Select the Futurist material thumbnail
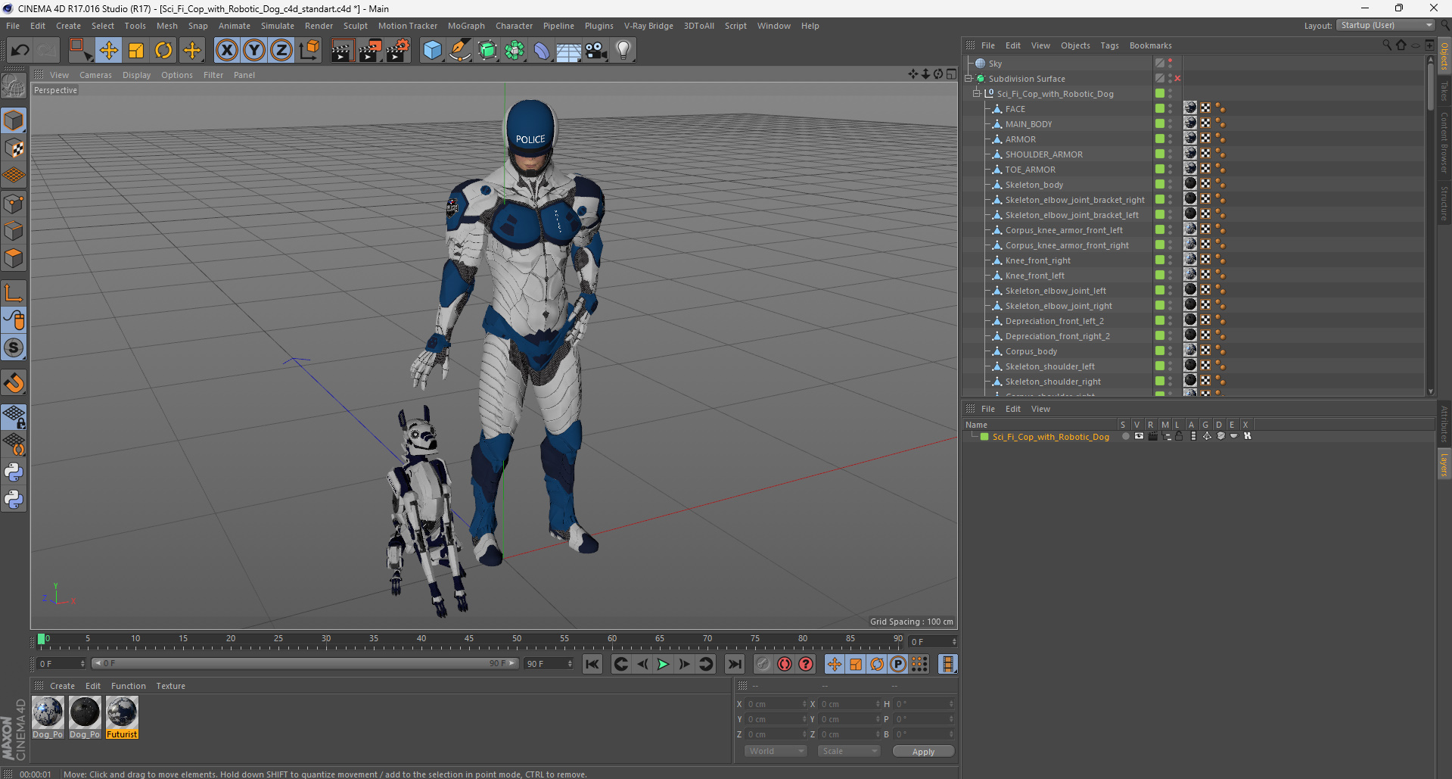This screenshot has width=1452, height=779. pos(122,717)
